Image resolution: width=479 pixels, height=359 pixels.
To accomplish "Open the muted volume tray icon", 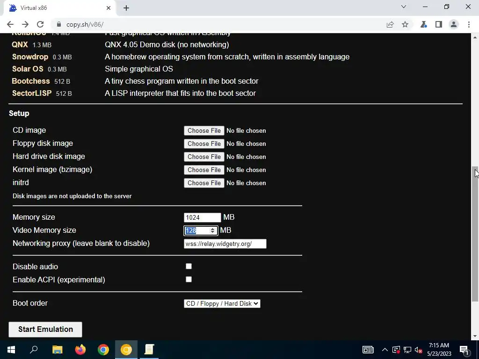I will [419, 350].
